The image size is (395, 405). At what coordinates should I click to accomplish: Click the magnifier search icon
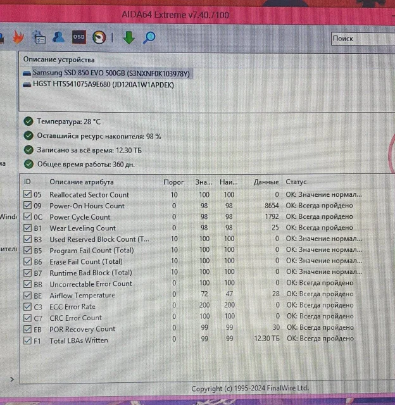pos(149,38)
